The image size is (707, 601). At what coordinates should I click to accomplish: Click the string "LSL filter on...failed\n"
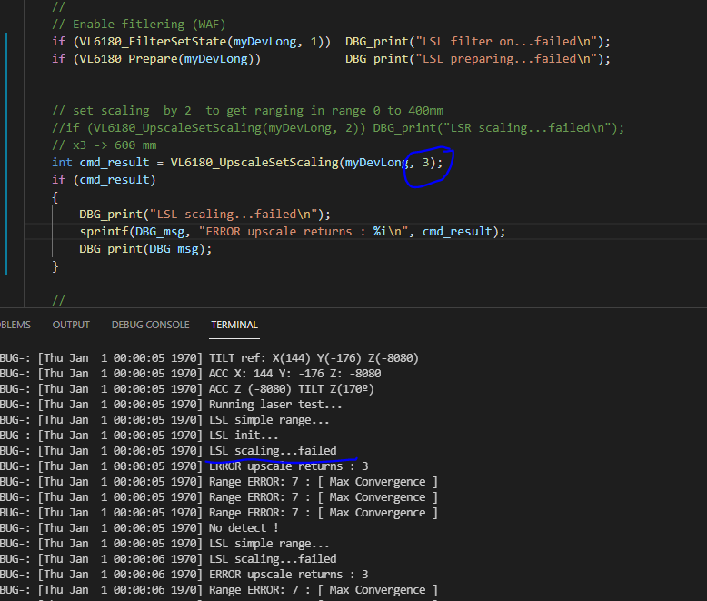pyautogui.click(x=509, y=42)
